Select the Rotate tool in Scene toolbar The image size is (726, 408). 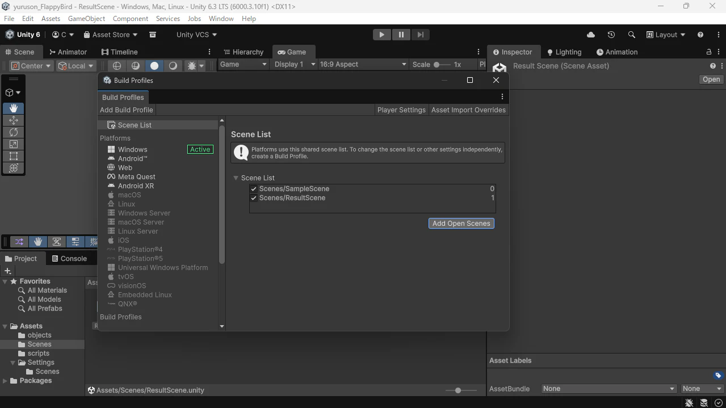click(14, 132)
